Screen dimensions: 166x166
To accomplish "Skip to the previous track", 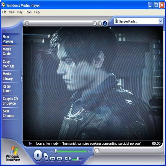I will click(x=53, y=159).
